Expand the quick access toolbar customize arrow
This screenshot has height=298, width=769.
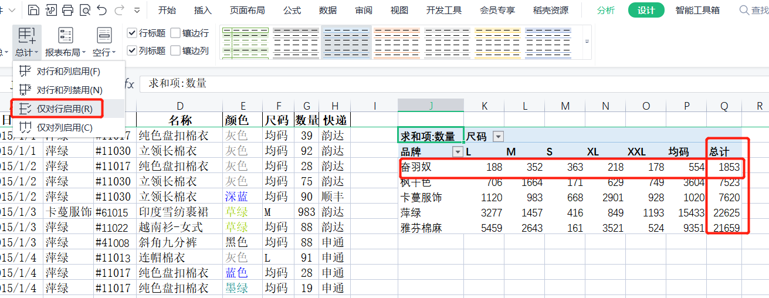coord(137,11)
